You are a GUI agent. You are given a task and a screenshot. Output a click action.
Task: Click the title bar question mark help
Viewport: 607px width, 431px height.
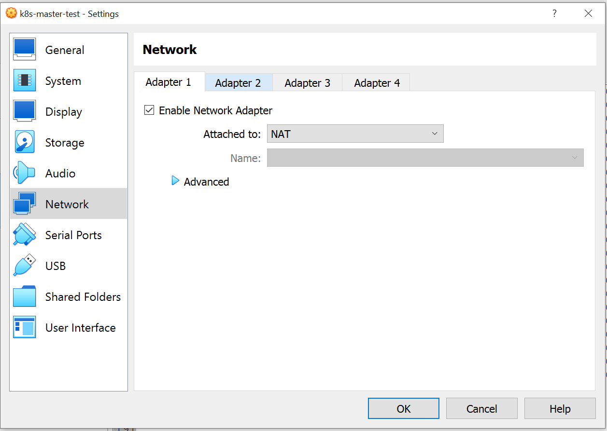(554, 13)
